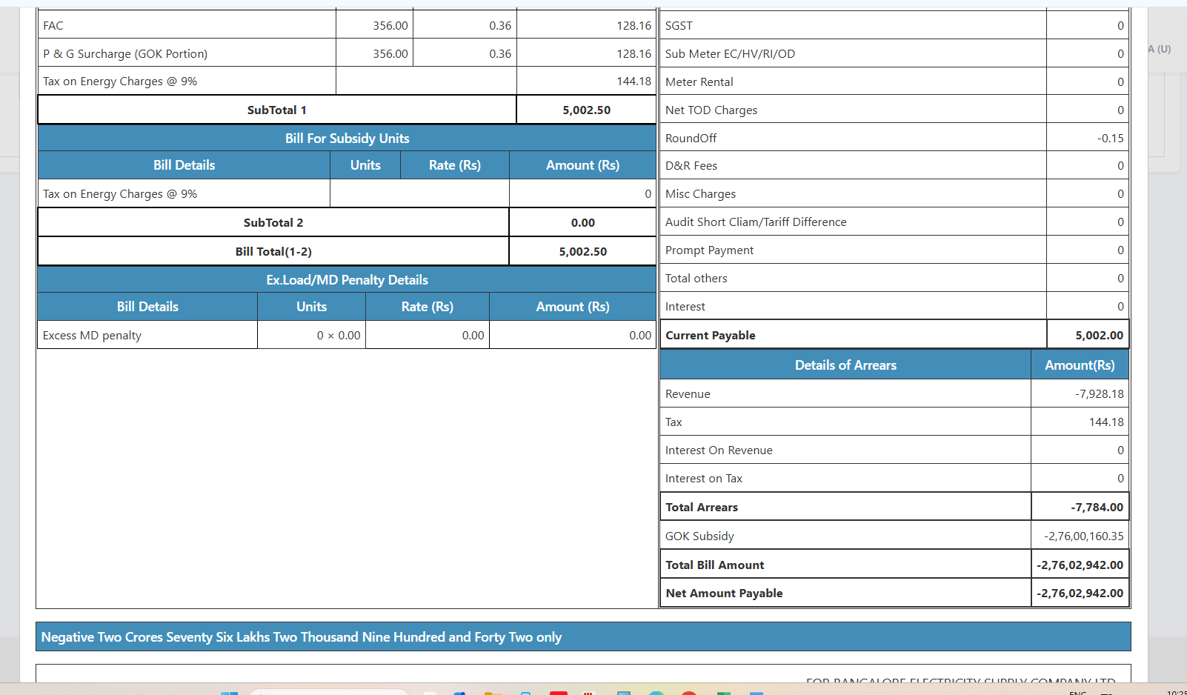Click the Interest On Revenue label
Viewport: 1187px width, 695px height.
tap(719, 450)
